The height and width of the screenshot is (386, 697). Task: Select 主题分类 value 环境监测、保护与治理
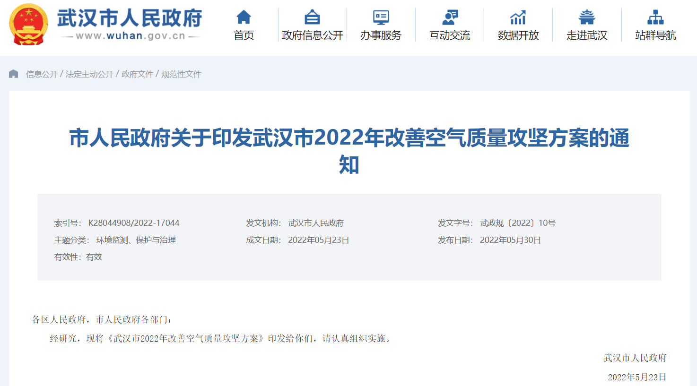136,240
